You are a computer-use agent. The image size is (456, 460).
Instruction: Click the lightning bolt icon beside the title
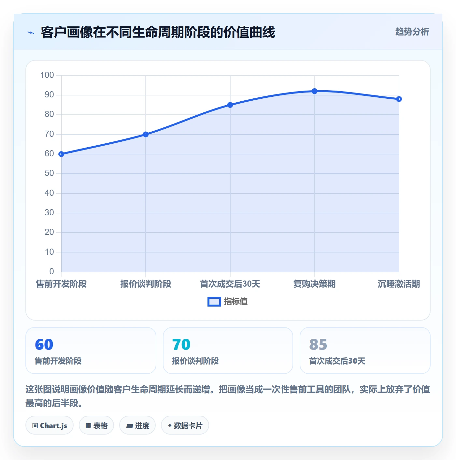point(31,33)
